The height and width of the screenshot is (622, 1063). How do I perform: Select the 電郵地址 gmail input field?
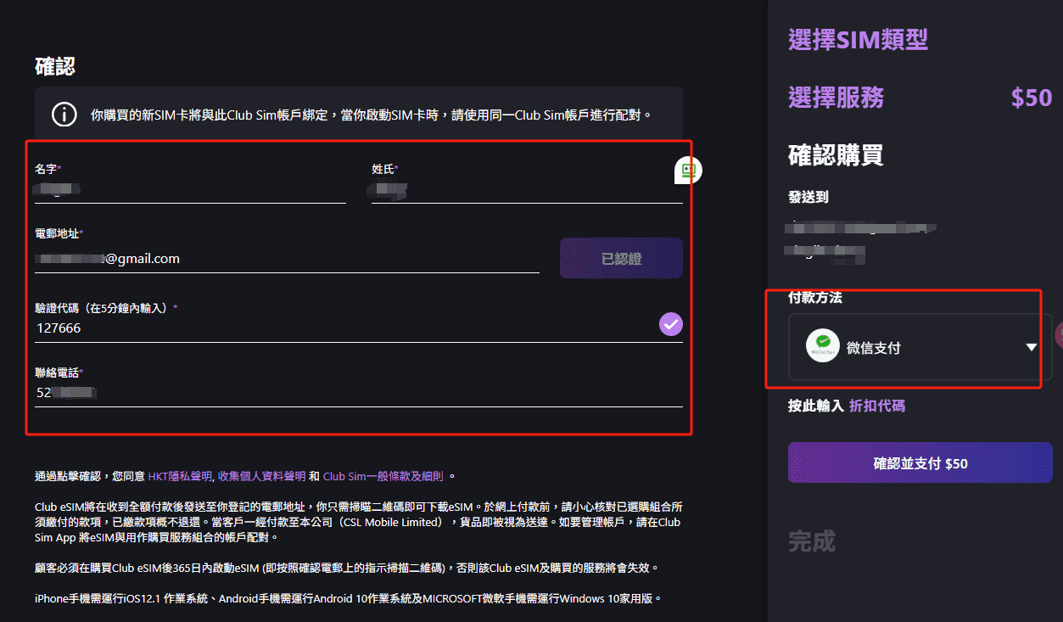pyautogui.click(x=287, y=259)
